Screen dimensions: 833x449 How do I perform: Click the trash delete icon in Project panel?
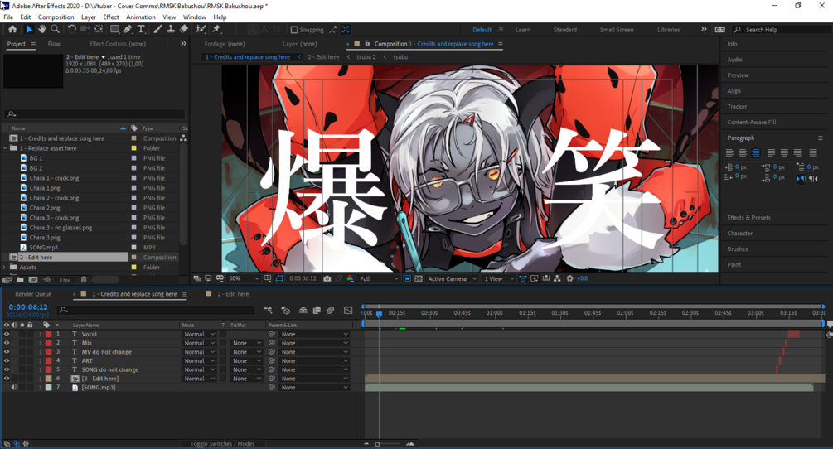[84, 280]
